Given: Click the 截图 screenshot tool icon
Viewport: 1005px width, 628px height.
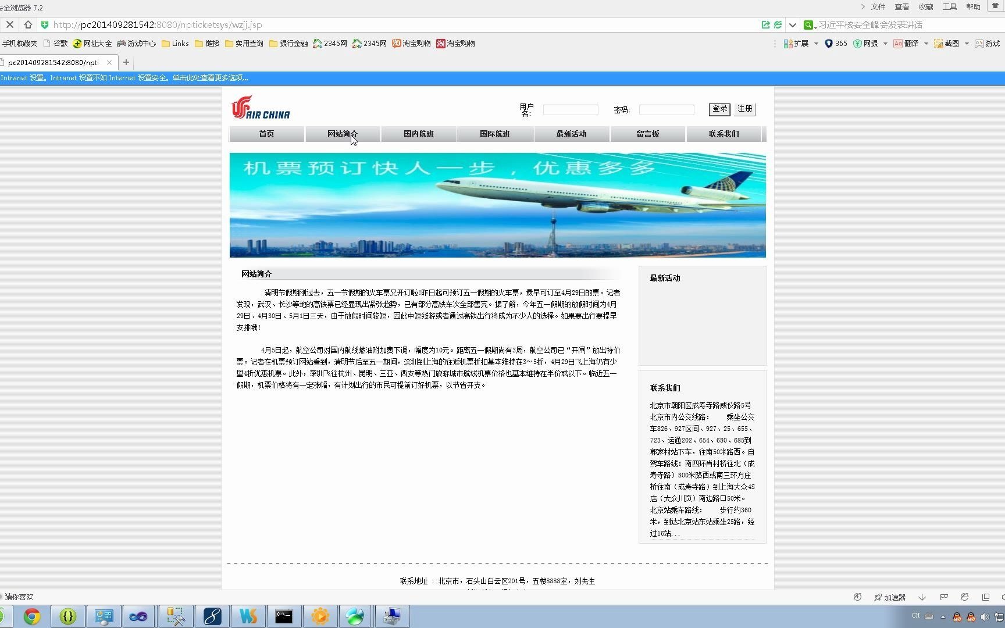Looking at the screenshot, I should tap(939, 43).
